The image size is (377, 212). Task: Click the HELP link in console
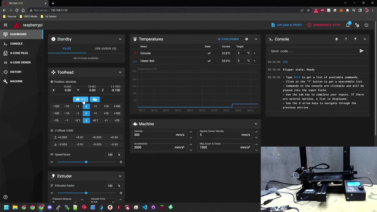coord(297,77)
